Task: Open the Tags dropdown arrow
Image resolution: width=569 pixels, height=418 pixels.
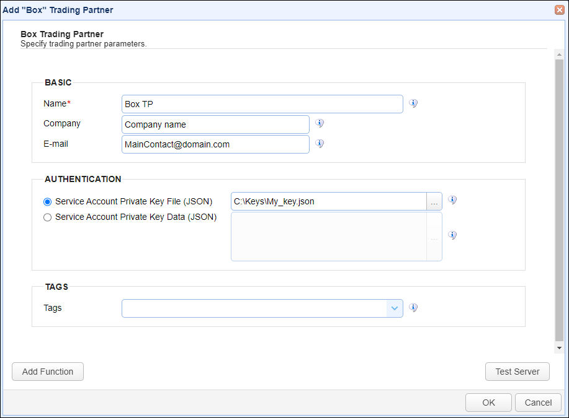Action: point(395,308)
